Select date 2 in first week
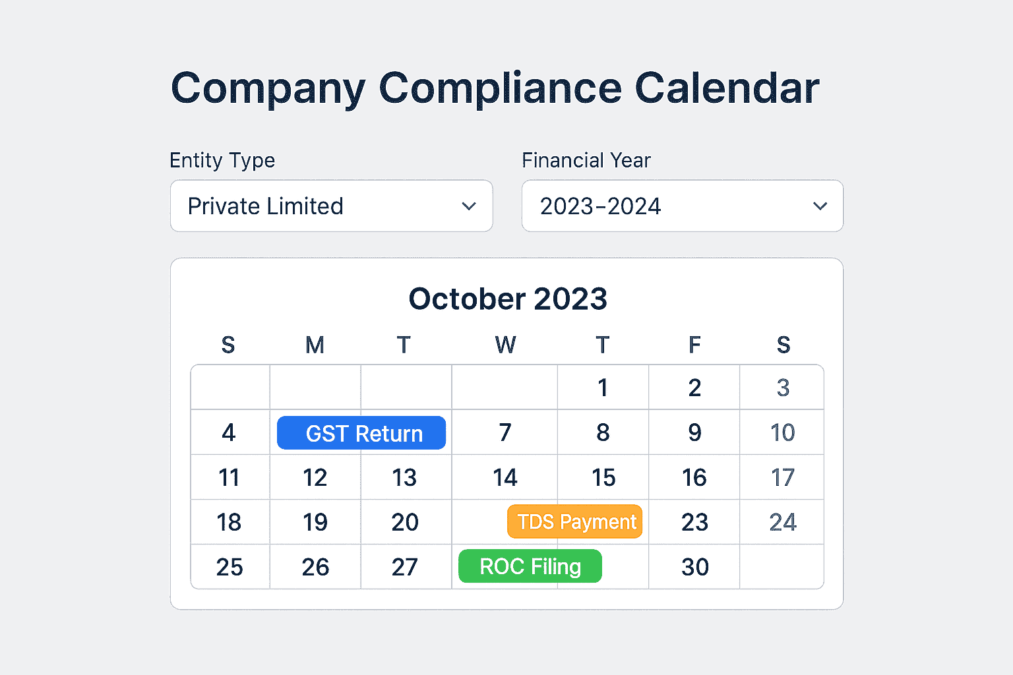 click(694, 388)
